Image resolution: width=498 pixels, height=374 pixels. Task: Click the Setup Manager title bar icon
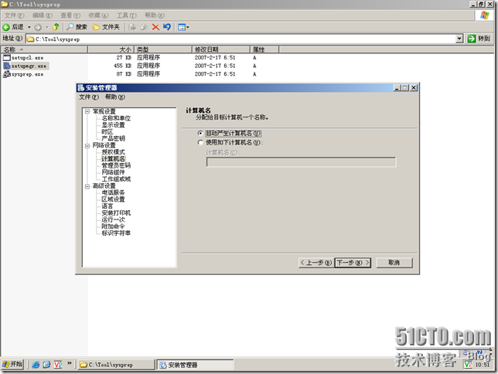[x=81, y=87]
